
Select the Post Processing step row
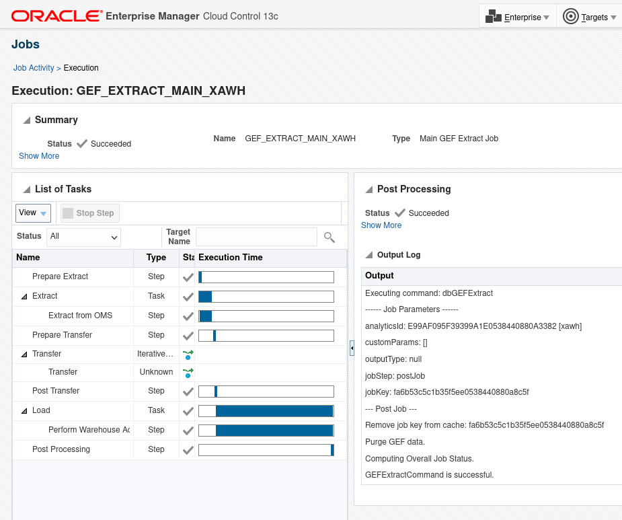coord(180,450)
